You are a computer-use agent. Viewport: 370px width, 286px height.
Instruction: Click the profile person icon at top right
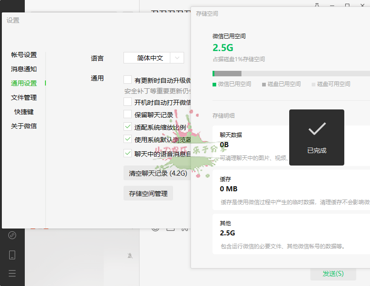coord(317,5)
